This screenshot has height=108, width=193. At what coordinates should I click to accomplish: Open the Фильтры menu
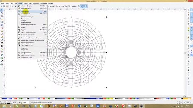36,3
